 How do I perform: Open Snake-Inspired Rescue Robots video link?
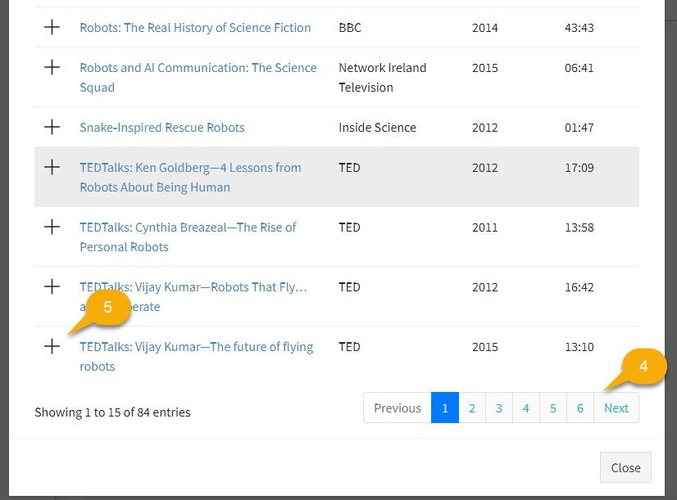pos(162,128)
